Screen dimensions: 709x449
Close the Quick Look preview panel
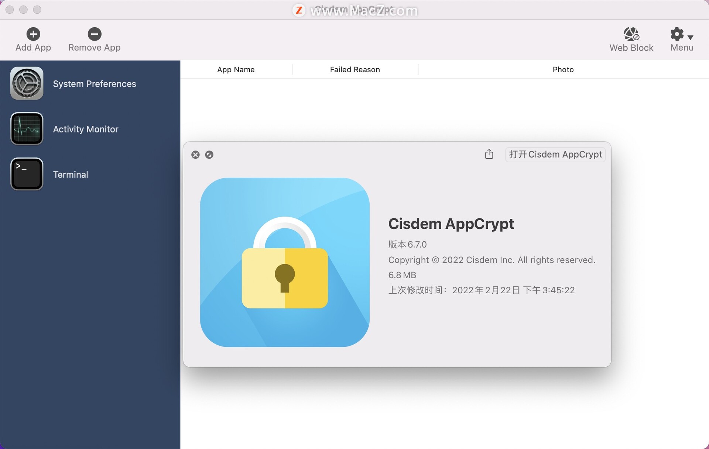coord(195,155)
